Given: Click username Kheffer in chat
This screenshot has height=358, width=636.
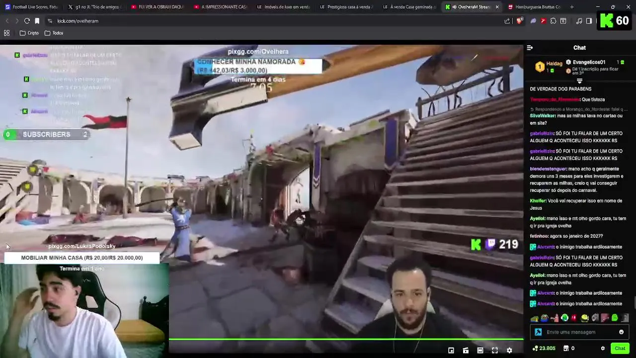Looking at the screenshot, I should 538,201.
